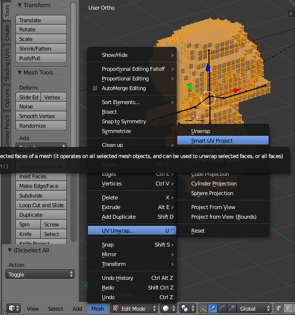The image size is (295, 315).
Task: Open the Delete submenu
Action: [132, 197]
